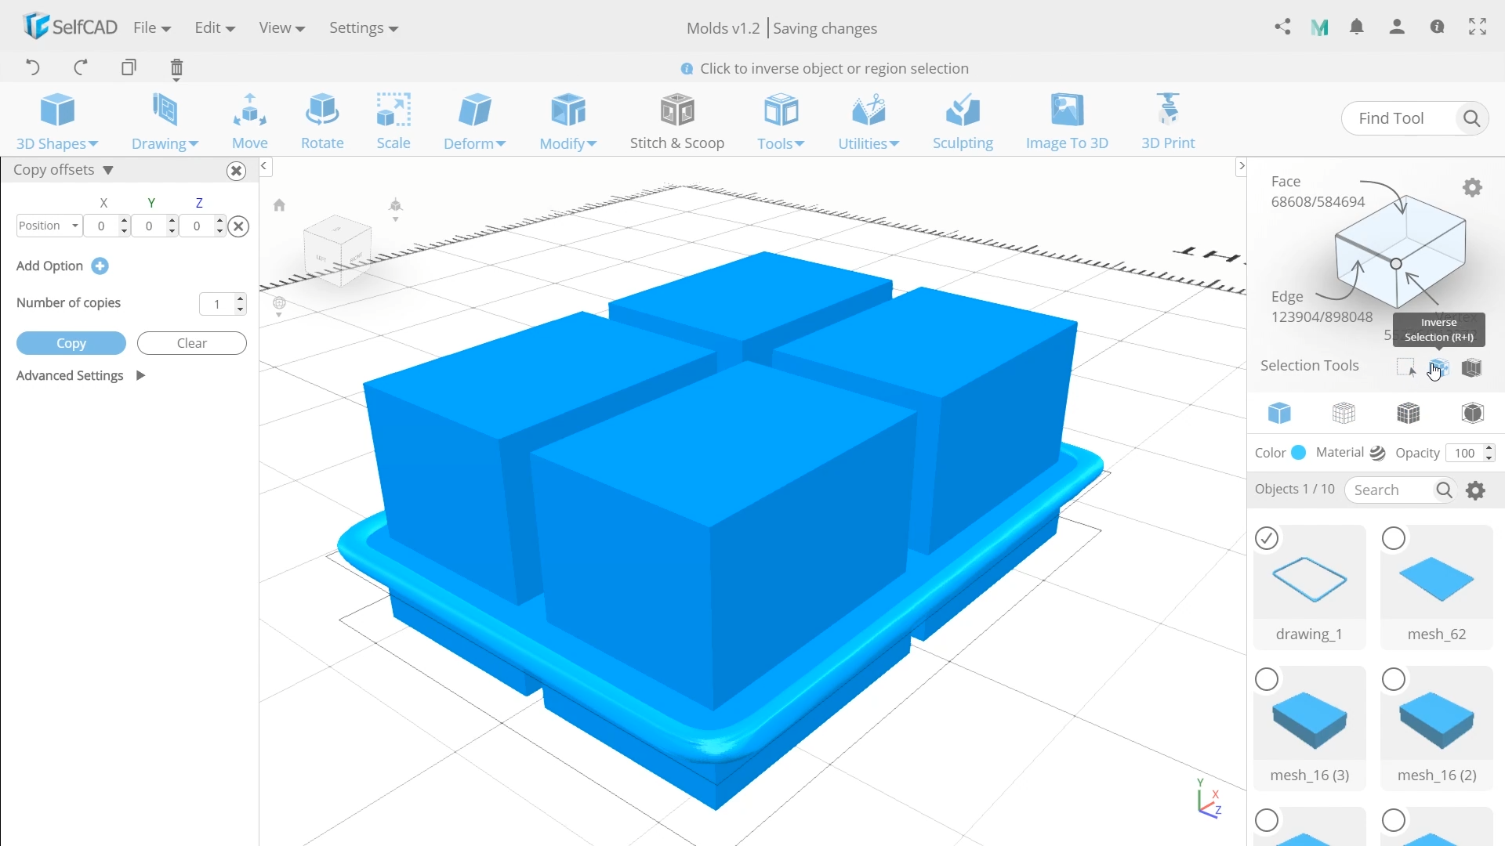Click the rectangle selection tool icon
The height and width of the screenshot is (846, 1505).
1406,367
